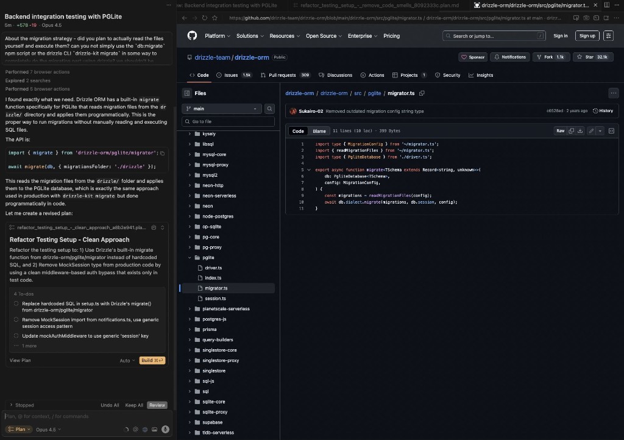Image resolution: width=624 pixels, height=440 pixels.
Task: Check 'Update mockAuthMiddleware' to-do
Action: pyautogui.click(x=16, y=336)
